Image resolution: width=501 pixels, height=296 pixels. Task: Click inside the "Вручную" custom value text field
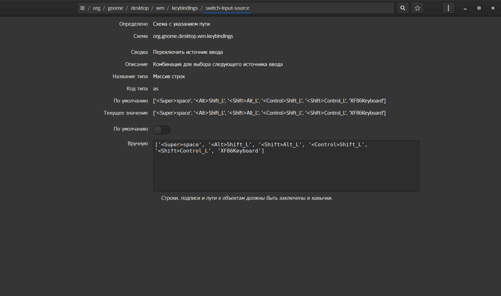point(286,170)
